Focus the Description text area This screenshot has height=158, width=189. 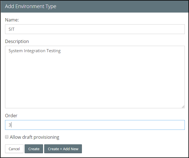95,77
